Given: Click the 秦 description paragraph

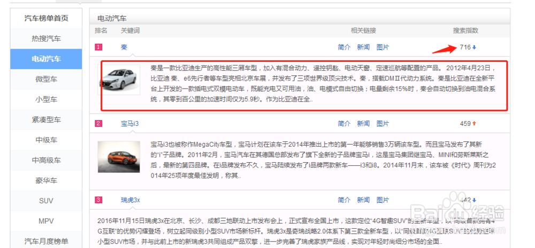Looking at the screenshot, I should pos(323,84).
